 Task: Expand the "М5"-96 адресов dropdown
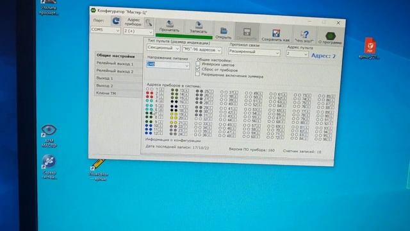click(202, 49)
